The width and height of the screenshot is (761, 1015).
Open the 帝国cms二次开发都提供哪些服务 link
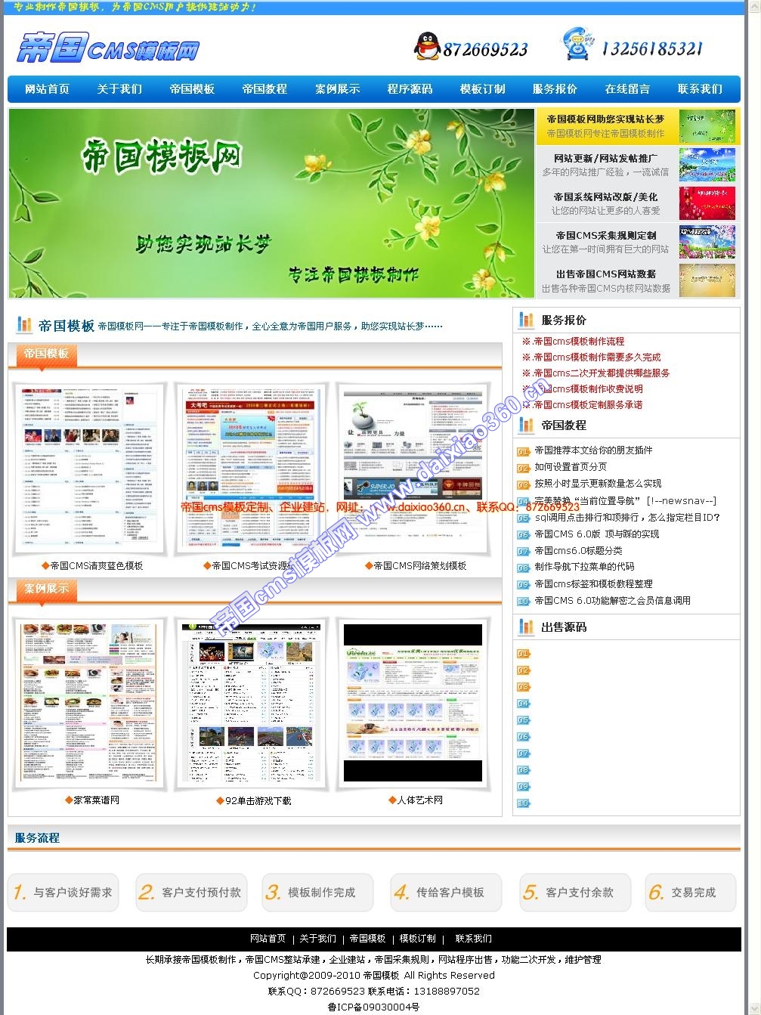tap(602, 373)
